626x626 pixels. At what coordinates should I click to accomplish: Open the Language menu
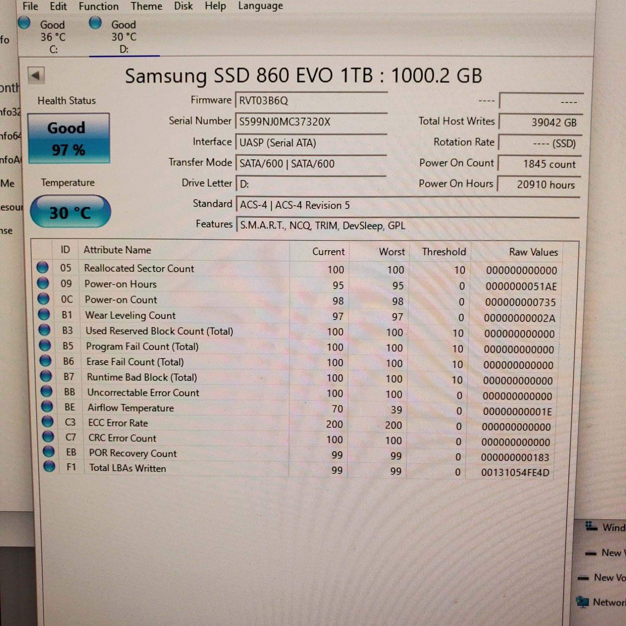260,6
